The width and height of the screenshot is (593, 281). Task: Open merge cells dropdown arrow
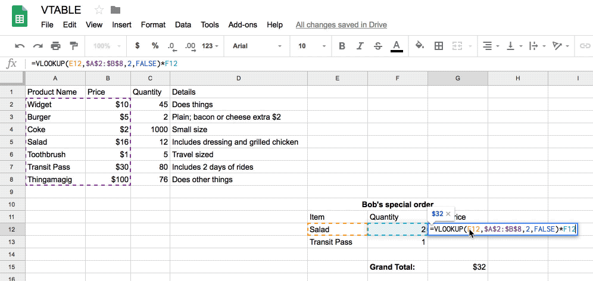click(470, 46)
